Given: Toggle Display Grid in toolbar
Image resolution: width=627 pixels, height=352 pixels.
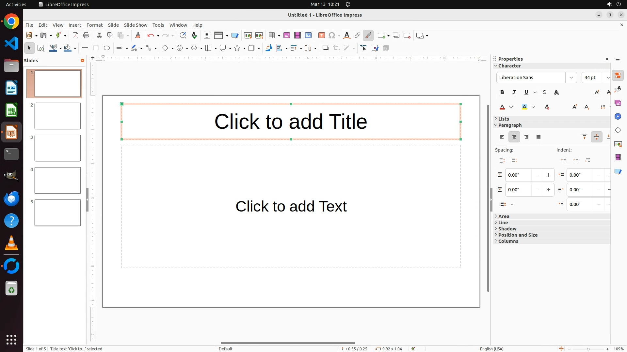Looking at the screenshot, I should [207, 36].
